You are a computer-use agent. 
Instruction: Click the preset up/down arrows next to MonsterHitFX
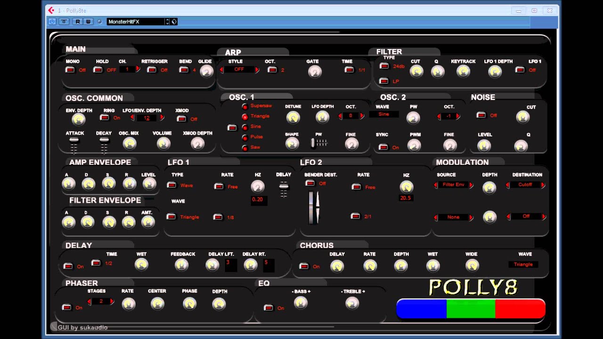coord(167,22)
